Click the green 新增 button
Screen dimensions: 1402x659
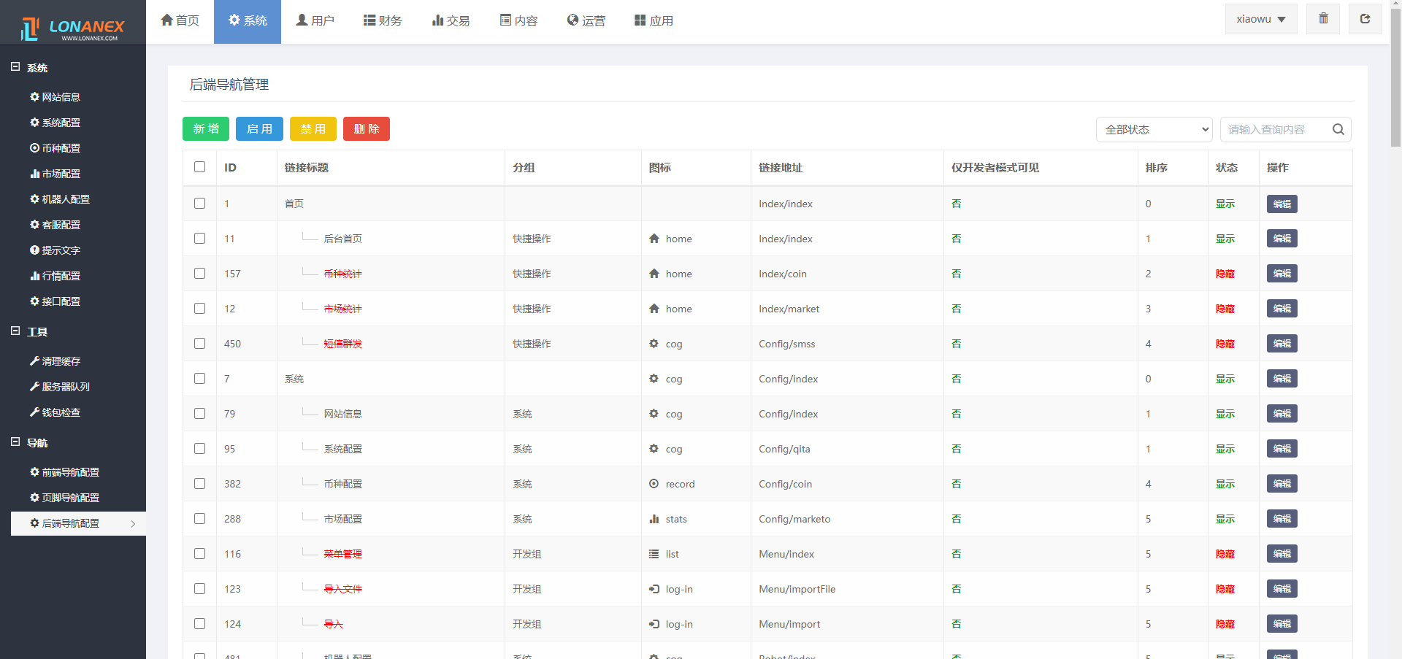point(206,128)
